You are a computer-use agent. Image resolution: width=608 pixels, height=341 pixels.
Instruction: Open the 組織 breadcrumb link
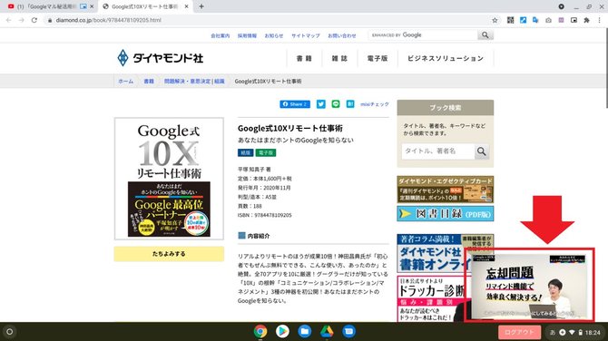click(x=220, y=82)
